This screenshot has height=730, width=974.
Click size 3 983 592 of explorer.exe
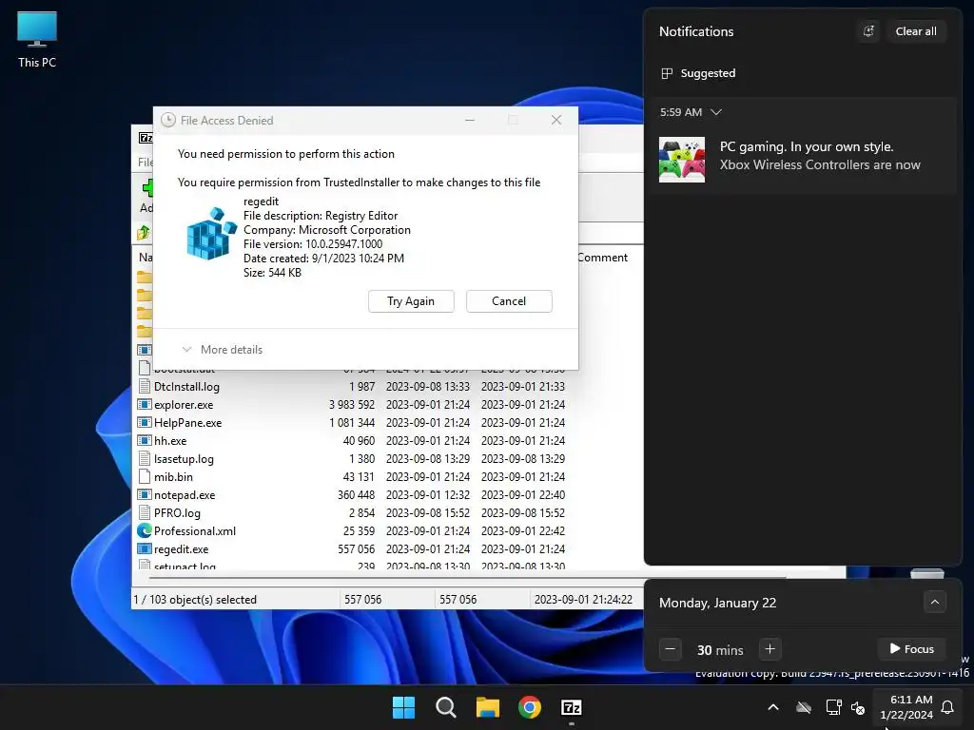pos(352,405)
